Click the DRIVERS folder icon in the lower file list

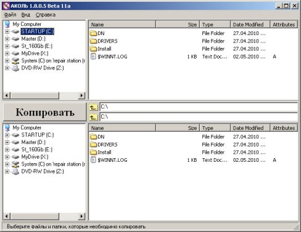93,145
